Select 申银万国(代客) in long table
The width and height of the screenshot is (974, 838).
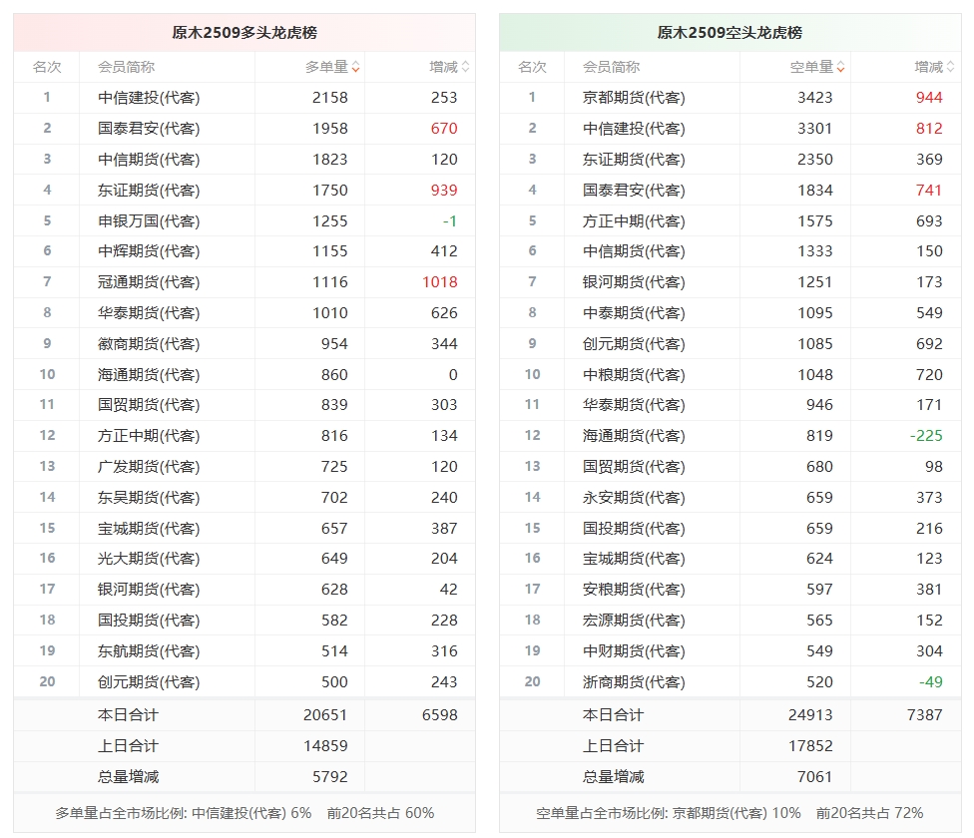149,221
